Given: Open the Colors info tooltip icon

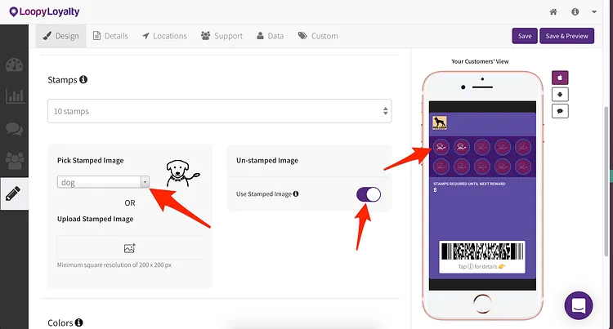Looking at the screenshot, I should click(79, 322).
